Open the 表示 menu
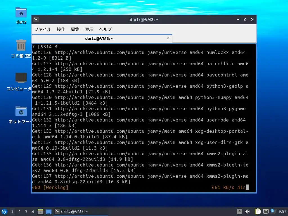Screen dimensions: 288x216 tap(89, 29)
